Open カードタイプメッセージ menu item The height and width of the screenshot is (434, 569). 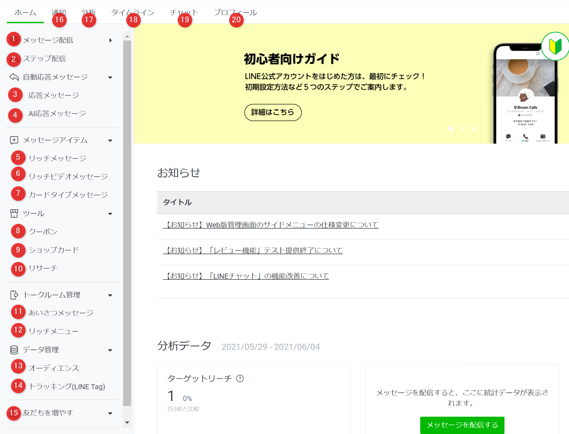tap(68, 195)
